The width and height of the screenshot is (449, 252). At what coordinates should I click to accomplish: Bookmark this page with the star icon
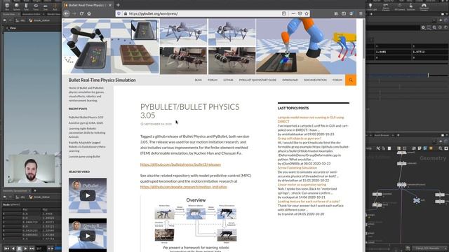point(307,13)
